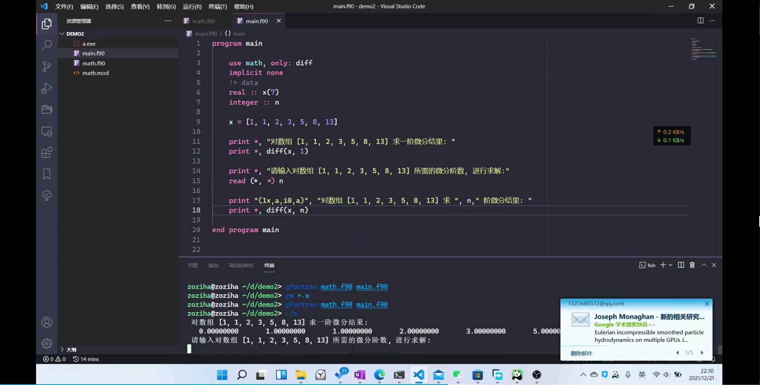Viewport: 760px width, 385px height.
Task: Open the Bookmarks view
Action: coord(47,174)
